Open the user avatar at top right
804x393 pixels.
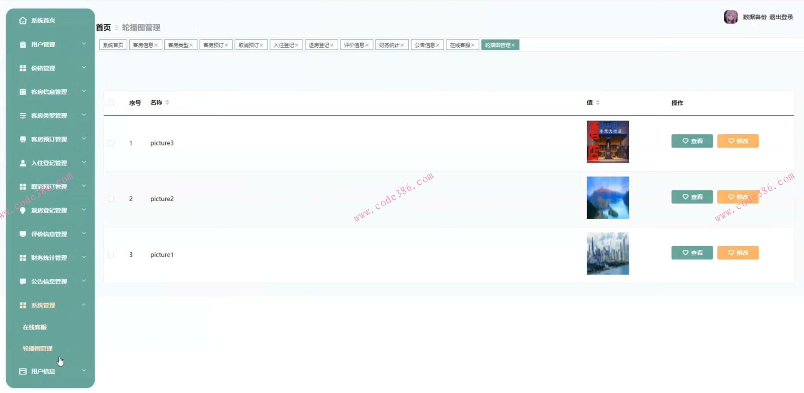coord(731,17)
